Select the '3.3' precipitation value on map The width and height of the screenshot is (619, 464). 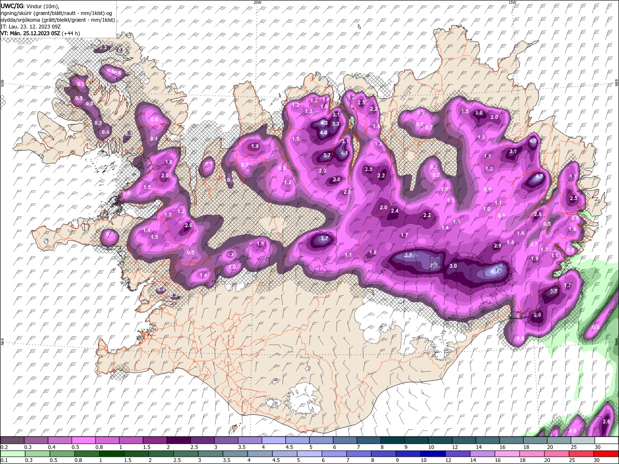click(x=336, y=124)
